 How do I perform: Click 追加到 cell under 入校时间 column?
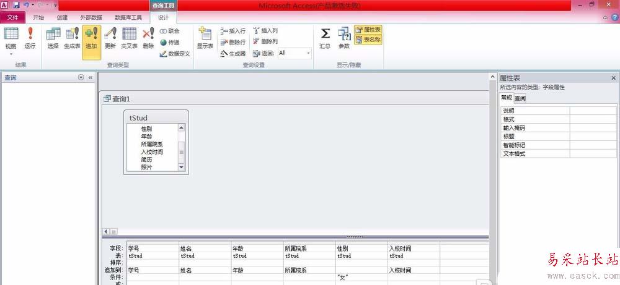(x=414, y=270)
